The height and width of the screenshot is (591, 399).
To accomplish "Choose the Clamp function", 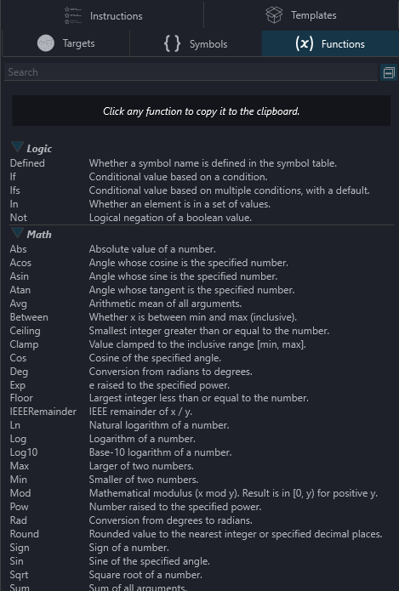I will [x=24, y=344].
